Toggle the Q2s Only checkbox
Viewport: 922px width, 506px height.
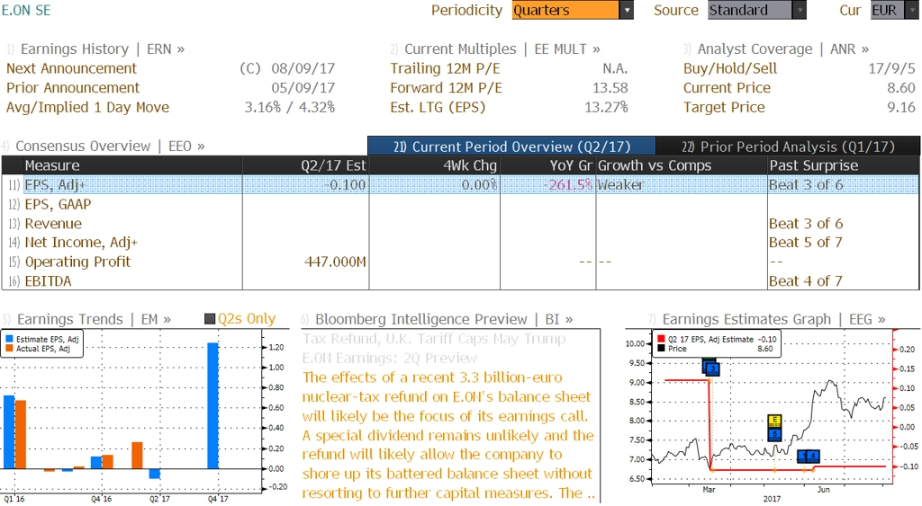pyautogui.click(x=210, y=319)
